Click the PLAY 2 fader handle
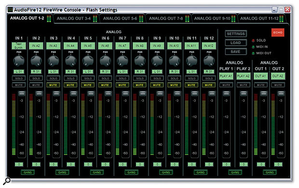The image size is (299, 188). pyautogui.click(x=244, y=93)
